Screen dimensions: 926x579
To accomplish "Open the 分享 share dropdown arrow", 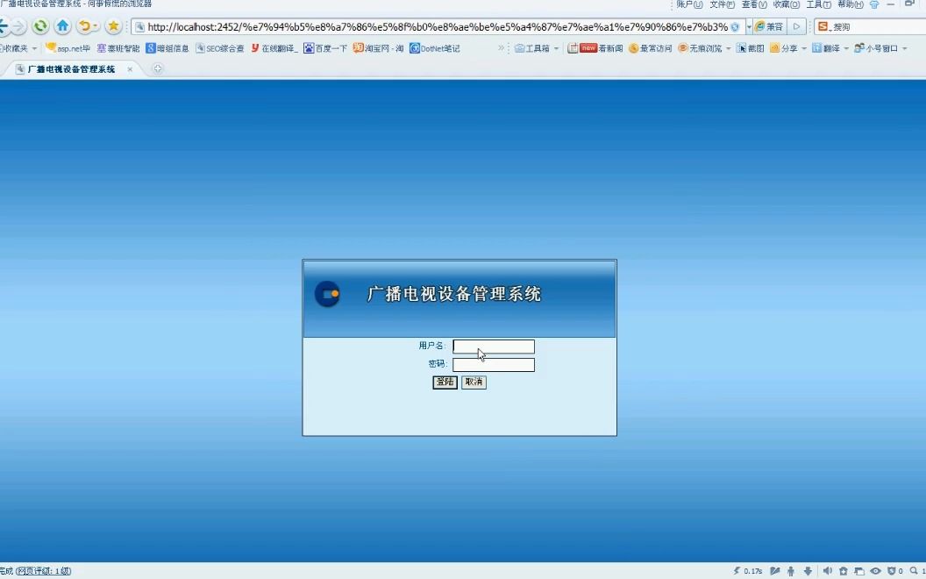I will click(x=803, y=50).
